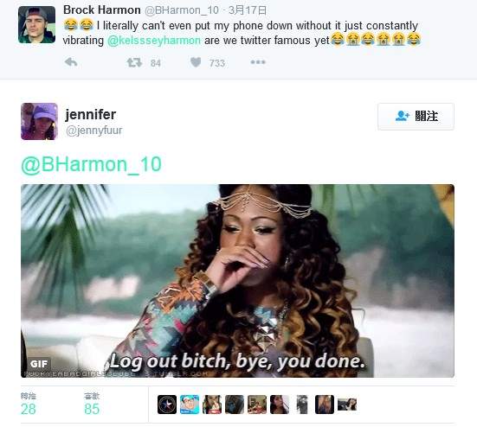Open the more options ellipsis on tweet
Image resolution: width=477 pixels, height=427 pixels.
pos(258,62)
